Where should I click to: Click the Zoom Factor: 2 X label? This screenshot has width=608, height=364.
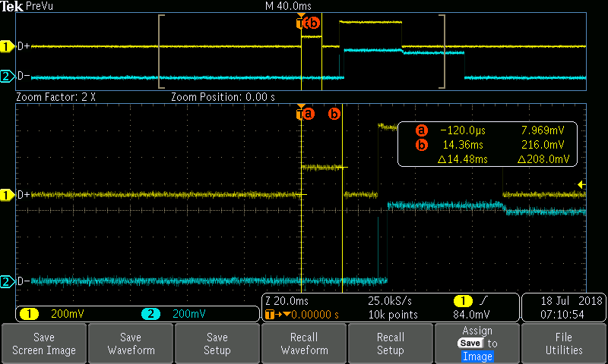pyautogui.click(x=55, y=97)
